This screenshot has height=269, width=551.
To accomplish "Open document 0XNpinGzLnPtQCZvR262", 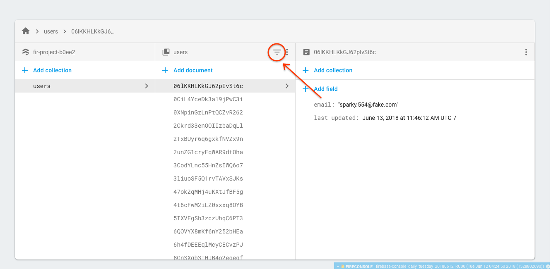I will tap(208, 112).
